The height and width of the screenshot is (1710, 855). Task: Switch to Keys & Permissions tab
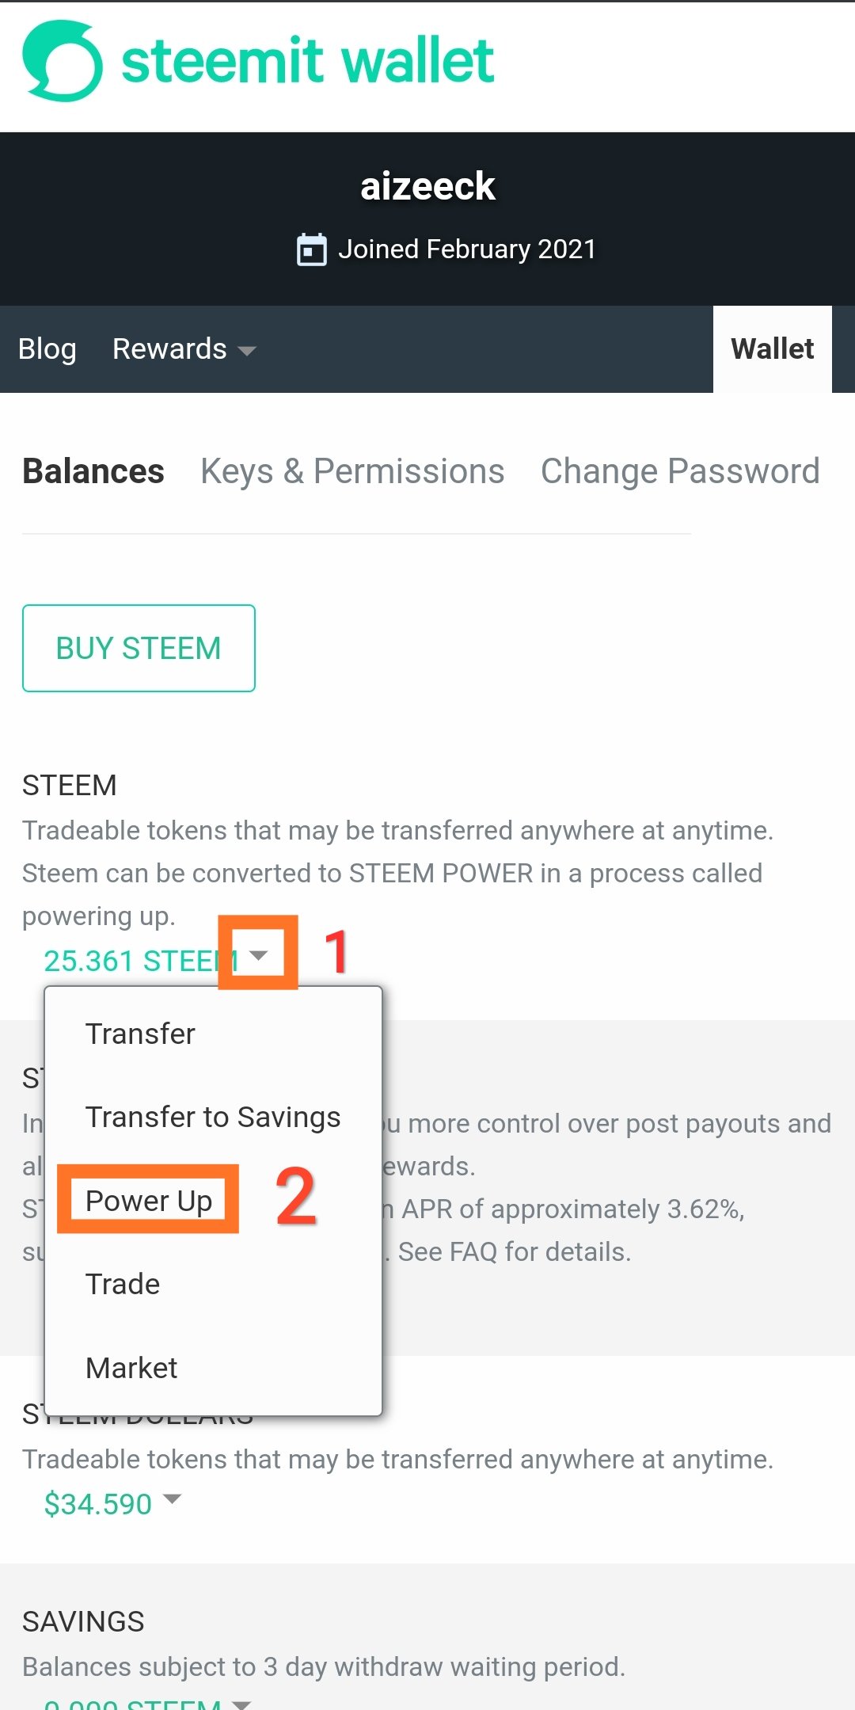pos(352,471)
